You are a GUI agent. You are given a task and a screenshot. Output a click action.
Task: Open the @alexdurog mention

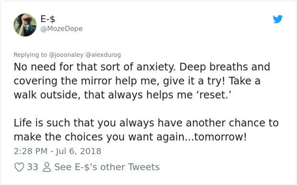pos(103,55)
